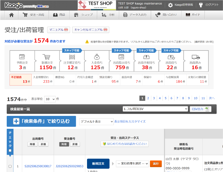The image size is (223, 172).
Task: Sort 出荷番号 by 降順
Action: pos(32,144)
